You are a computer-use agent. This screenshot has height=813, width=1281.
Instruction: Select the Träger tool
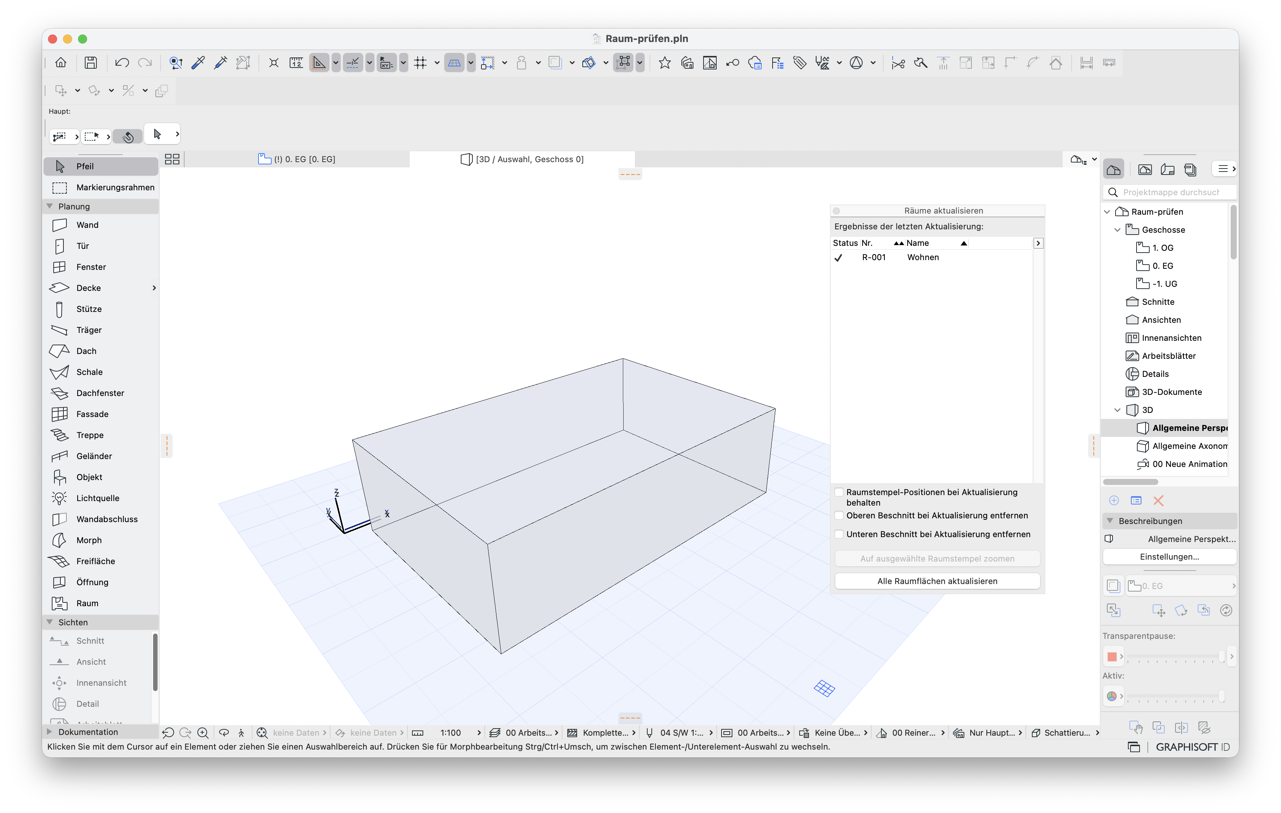101,330
